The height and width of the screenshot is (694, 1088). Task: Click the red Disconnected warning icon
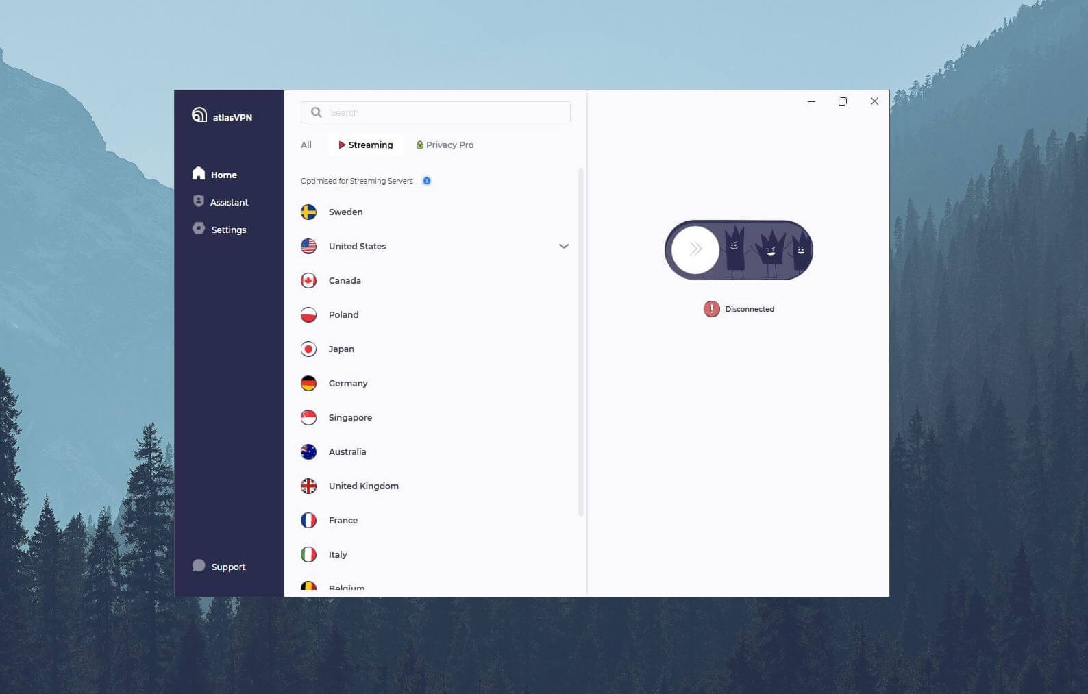coord(712,309)
